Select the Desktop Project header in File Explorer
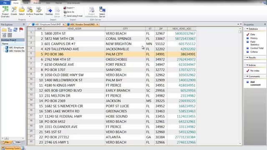 click(13, 40)
